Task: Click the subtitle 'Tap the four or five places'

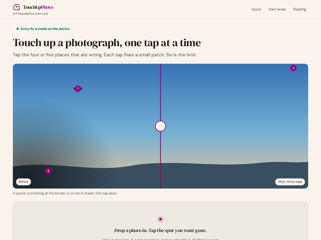Action: coord(105,55)
